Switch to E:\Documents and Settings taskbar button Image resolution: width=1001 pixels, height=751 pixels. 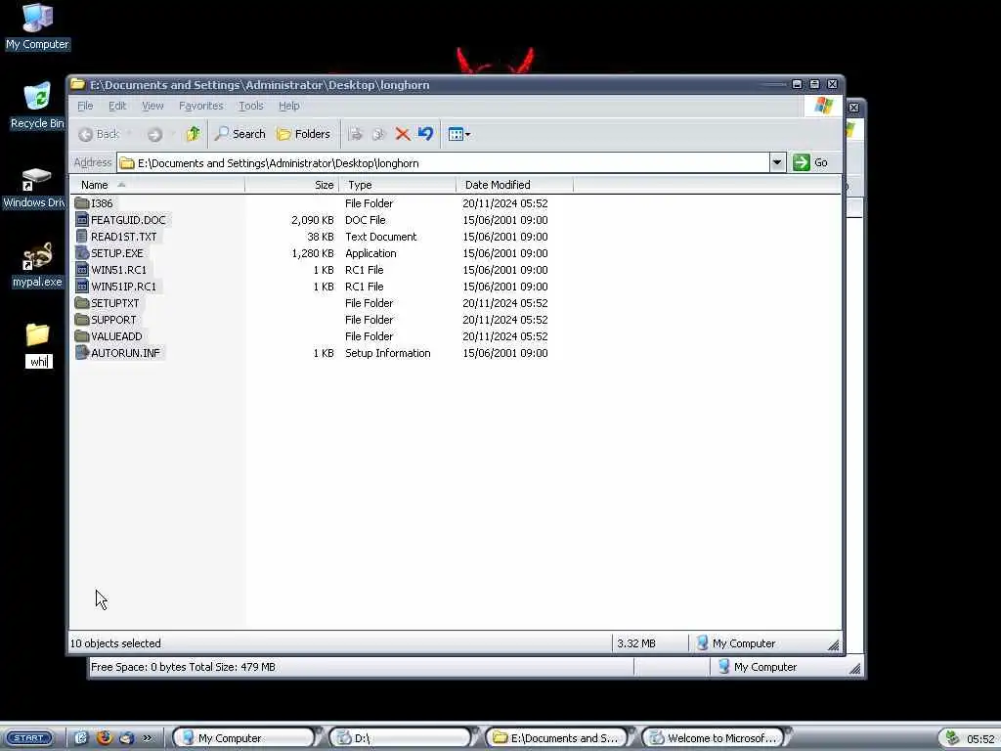pyautogui.click(x=557, y=737)
